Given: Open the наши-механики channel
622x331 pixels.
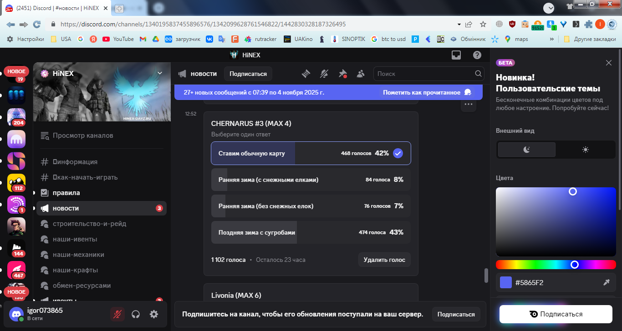Looking at the screenshot, I should pos(102,255).
